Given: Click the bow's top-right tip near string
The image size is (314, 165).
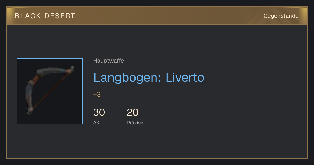Looking at the screenshot, I should point(72,70).
